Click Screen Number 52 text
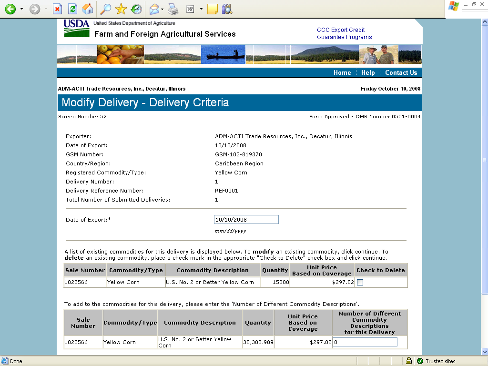The image size is (488, 366). tap(82, 116)
